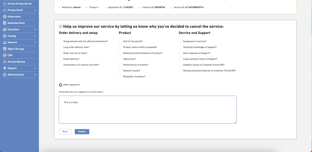This screenshot has width=312, height=152.
Task: Select 'Network issues?' radio button
Action: pos(120,71)
